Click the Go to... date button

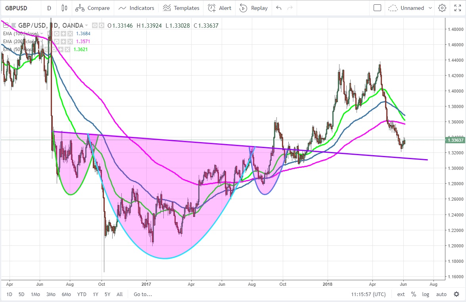click(143, 294)
